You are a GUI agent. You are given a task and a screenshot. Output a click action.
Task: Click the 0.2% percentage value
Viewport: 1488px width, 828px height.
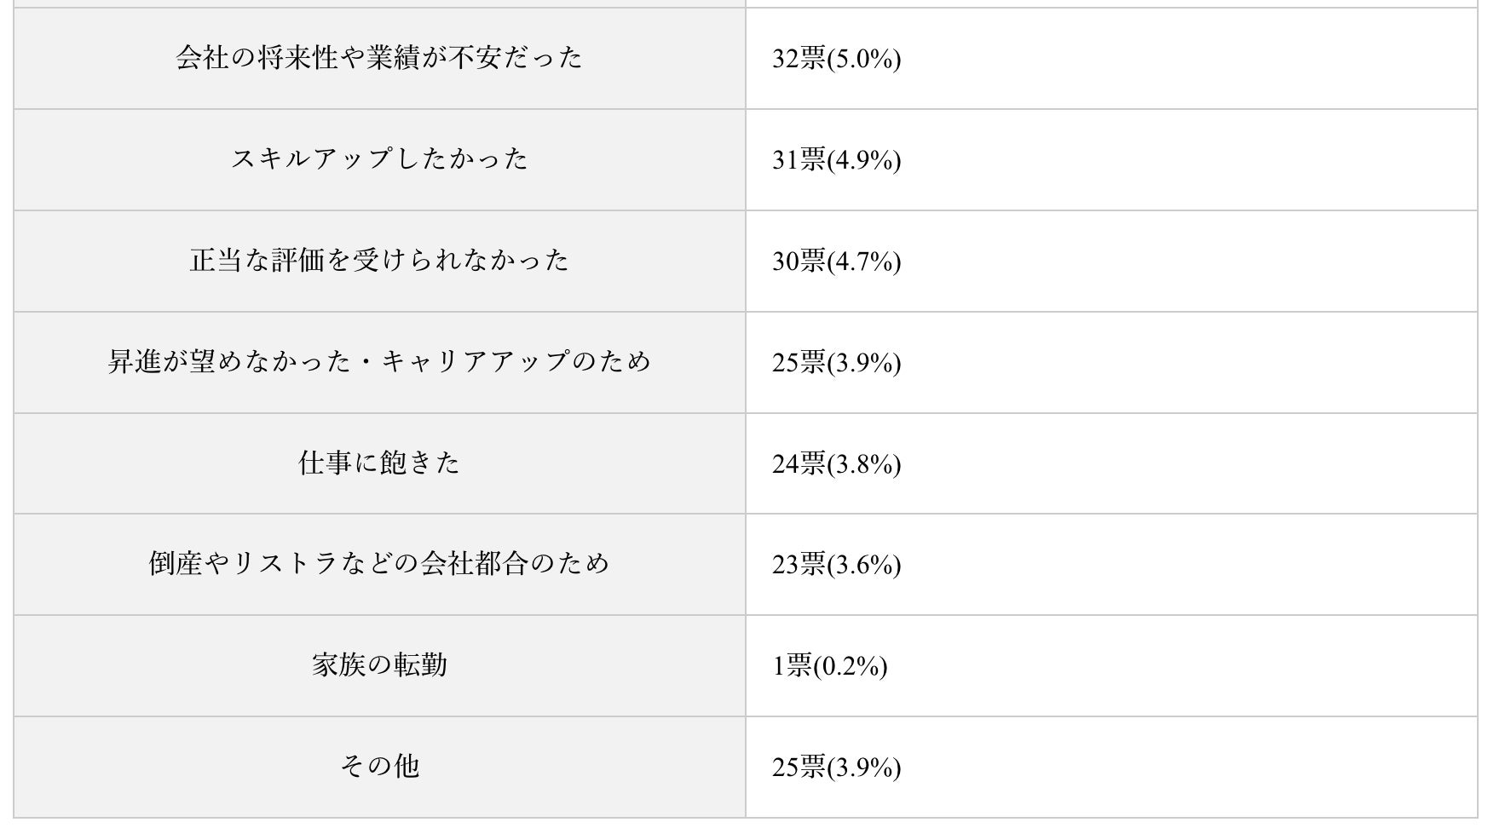coord(850,666)
